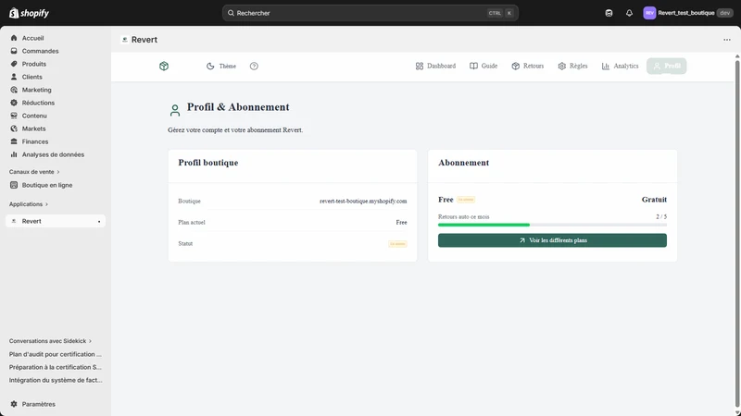Open the help question mark icon
741x416 pixels.
point(254,66)
